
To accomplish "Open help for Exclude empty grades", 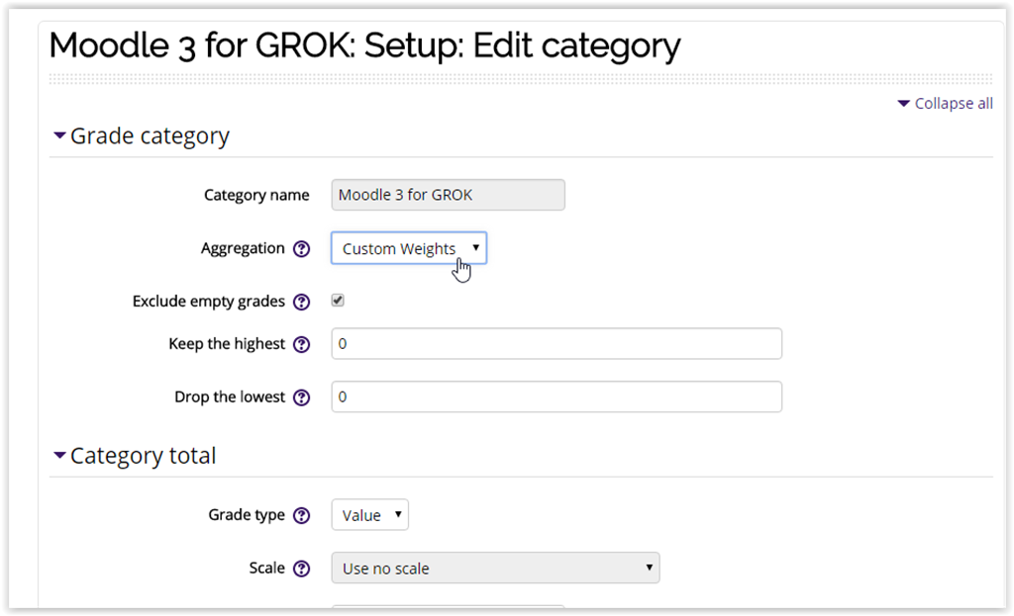I will point(301,302).
